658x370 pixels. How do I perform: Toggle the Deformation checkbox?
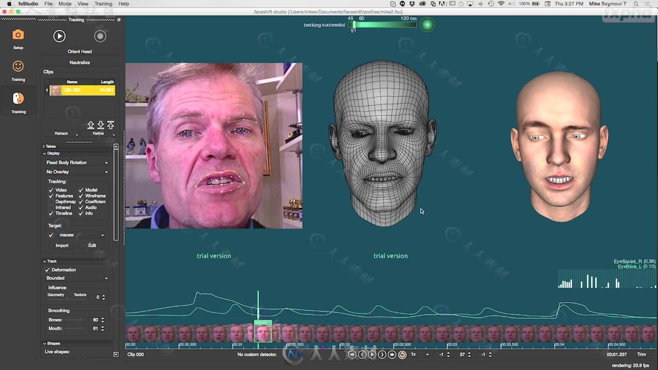(x=47, y=270)
